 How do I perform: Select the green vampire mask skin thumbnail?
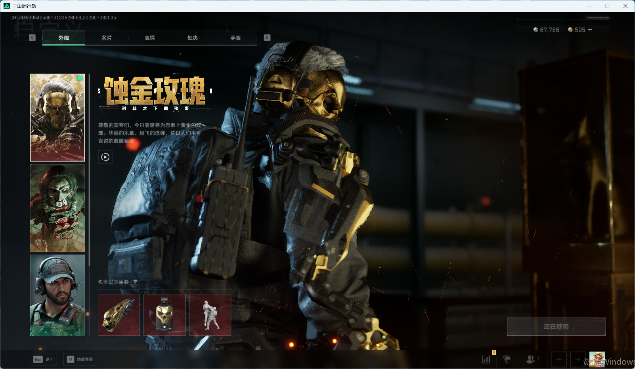click(x=57, y=208)
